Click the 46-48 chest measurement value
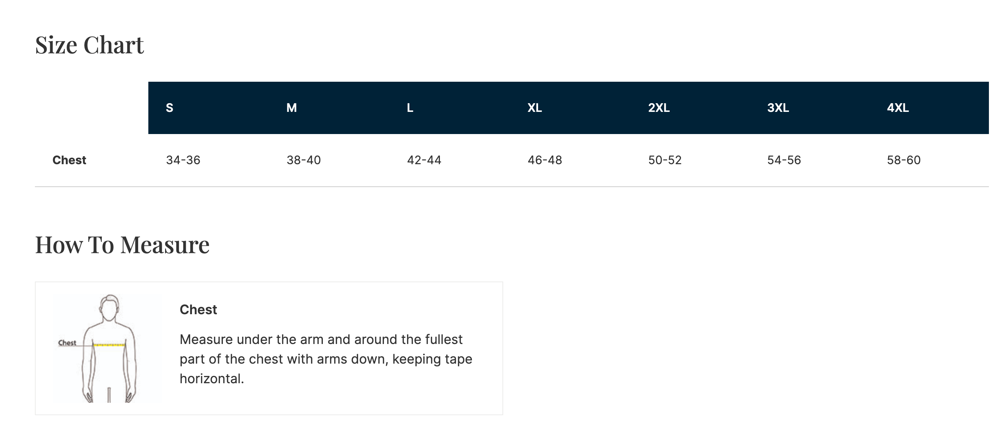This screenshot has width=994, height=425. pyautogui.click(x=545, y=160)
